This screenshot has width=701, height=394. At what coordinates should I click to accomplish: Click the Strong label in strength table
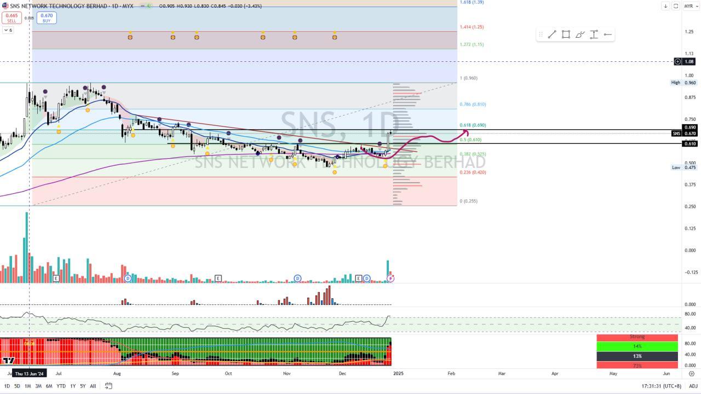[x=637, y=337]
